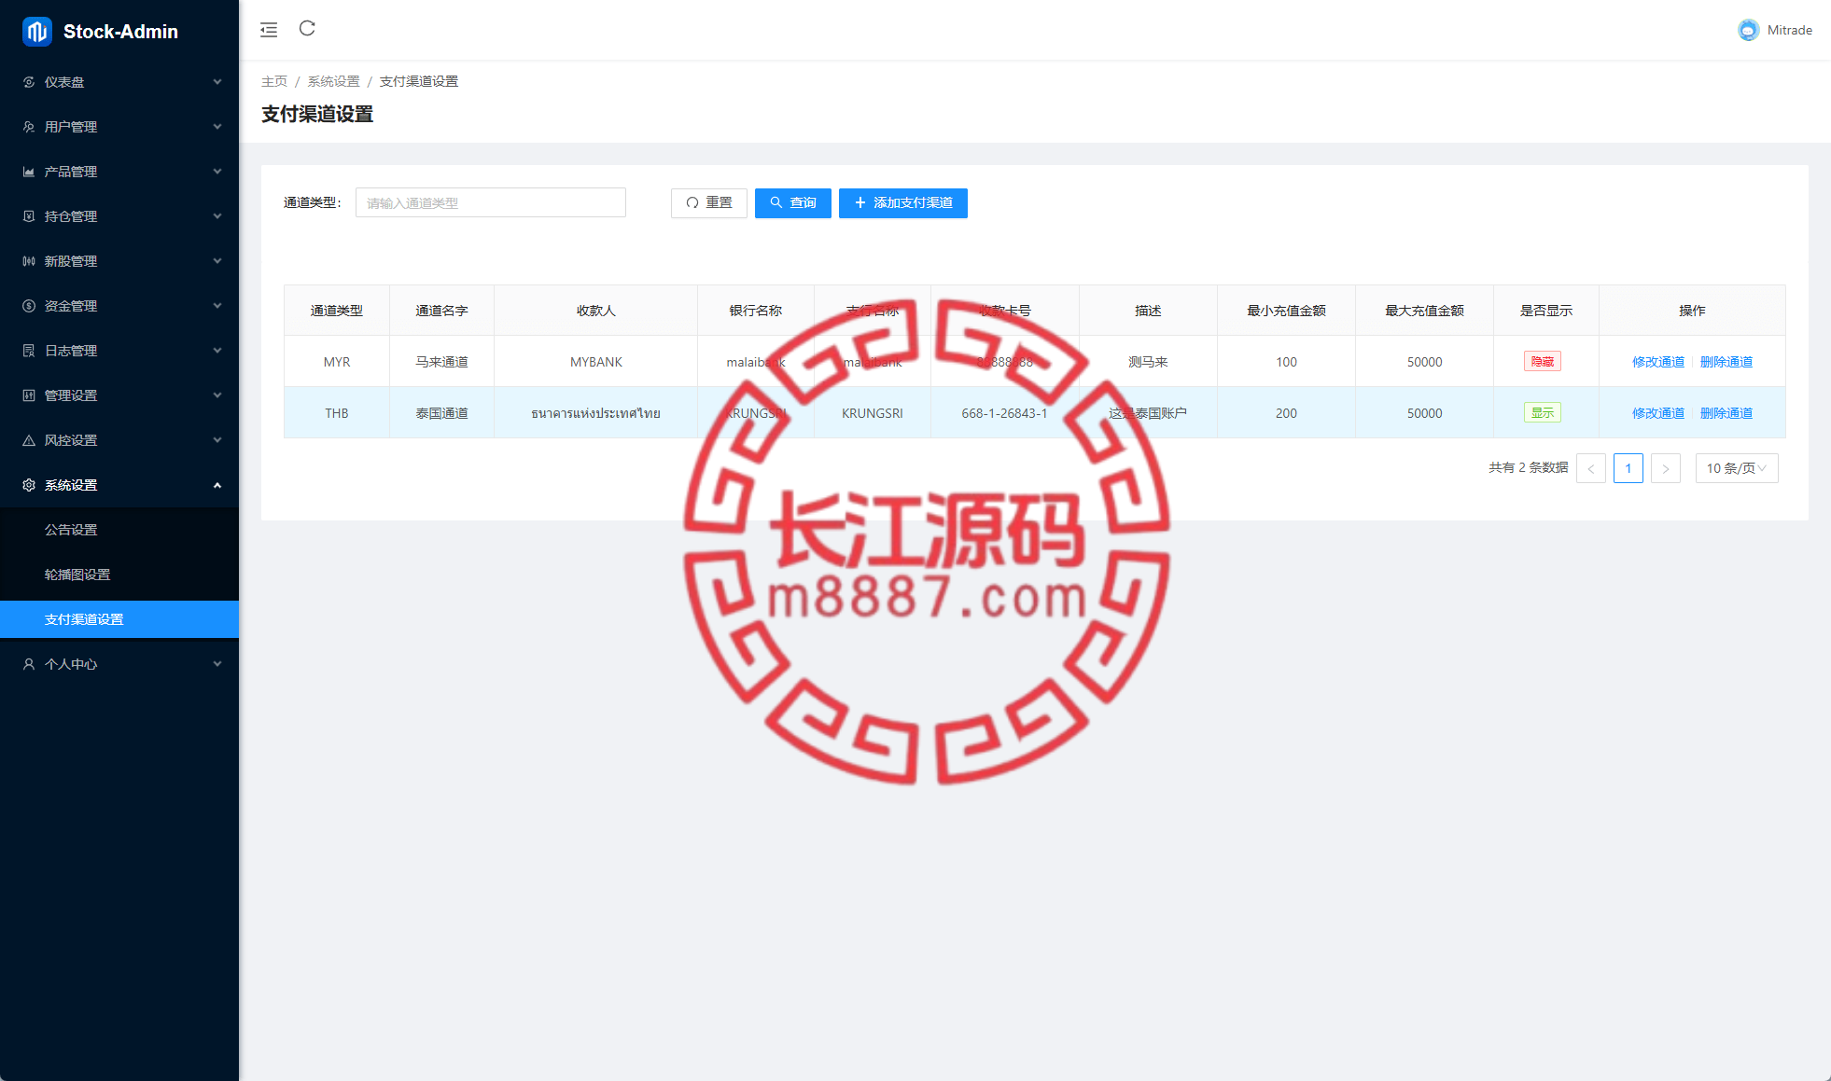Click 修改通道 for the THB row
The width and height of the screenshot is (1831, 1081).
tap(1657, 413)
